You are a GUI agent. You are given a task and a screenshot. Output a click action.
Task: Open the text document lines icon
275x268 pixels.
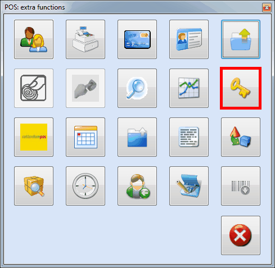tap(189, 137)
